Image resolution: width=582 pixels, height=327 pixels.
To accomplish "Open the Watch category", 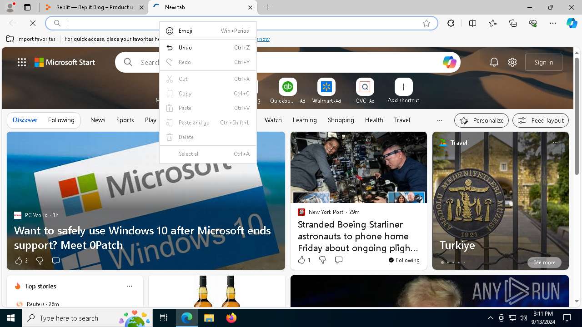I will click(x=273, y=120).
